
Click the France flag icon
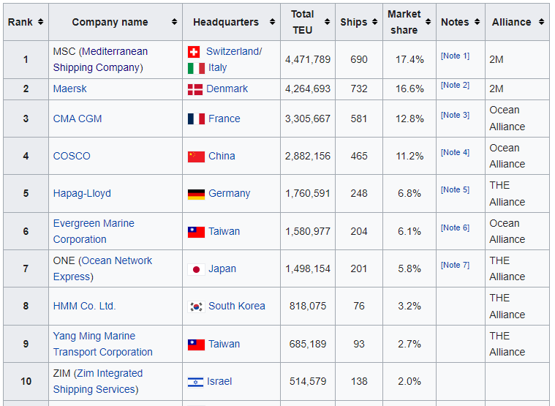click(195, 119)
